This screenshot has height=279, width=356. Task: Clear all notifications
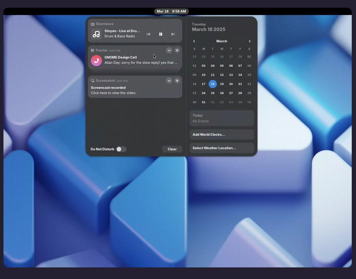[x=172, y=149]
